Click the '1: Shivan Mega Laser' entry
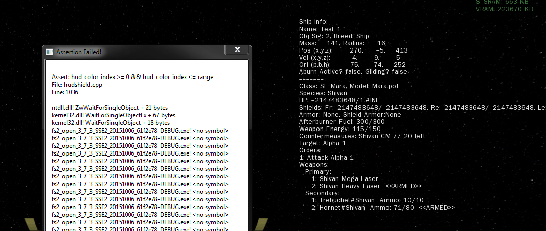546x231 pixels. tap(345, 179)
